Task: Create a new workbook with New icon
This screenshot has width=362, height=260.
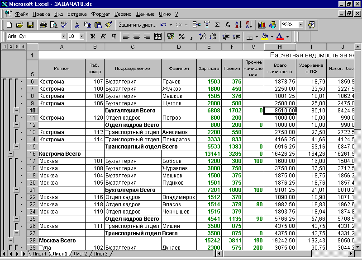Action: (x=9, y=25)
